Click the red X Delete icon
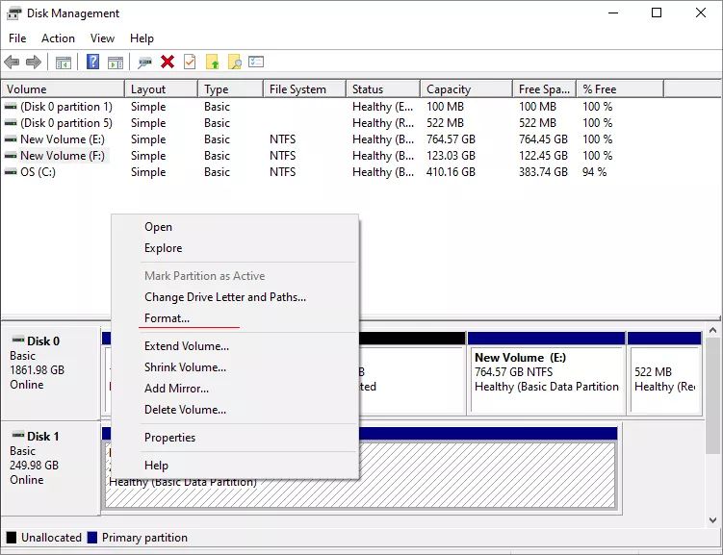This screenshot has width=723, height=555. (x=168, y=62)
